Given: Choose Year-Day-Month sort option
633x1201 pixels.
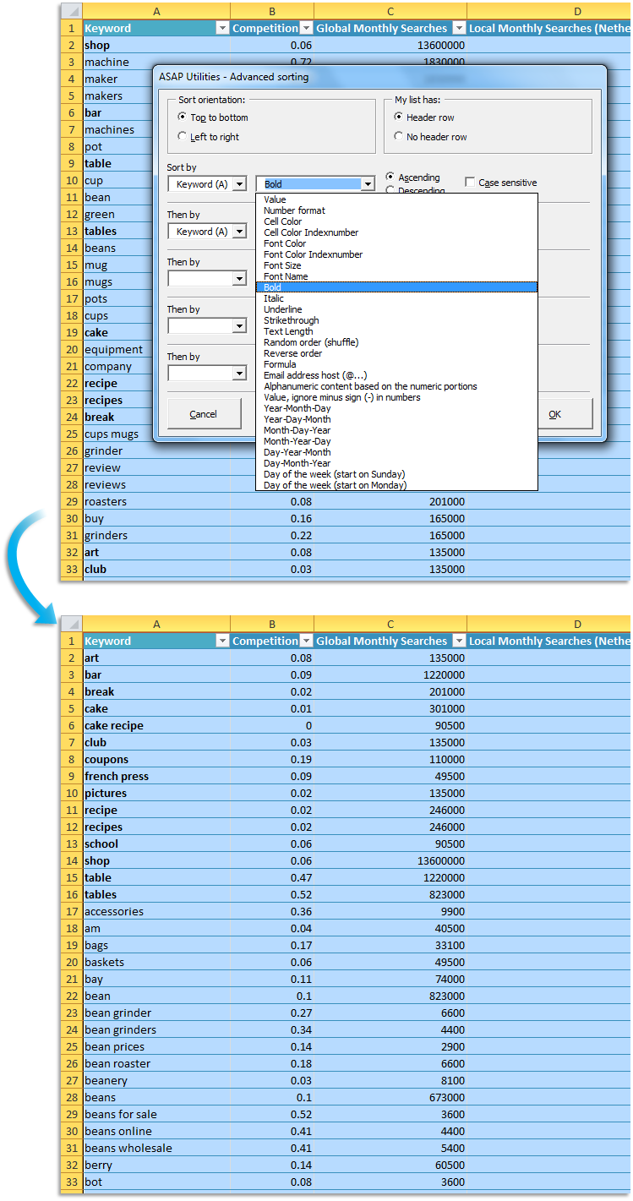Looking at the screenshot, I should point(396,419).
